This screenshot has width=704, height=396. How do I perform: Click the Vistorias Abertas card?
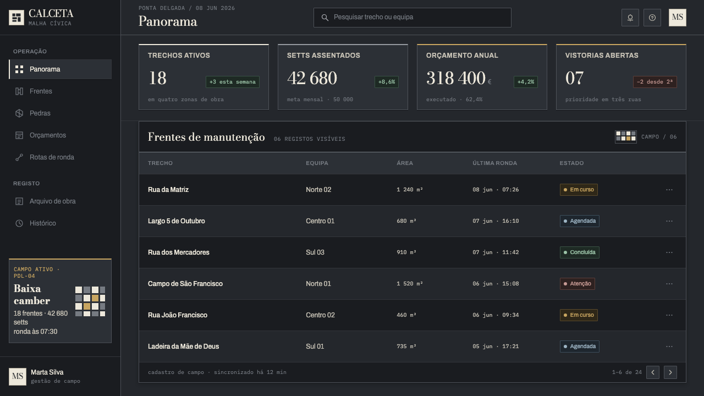[x=621, y=77]
